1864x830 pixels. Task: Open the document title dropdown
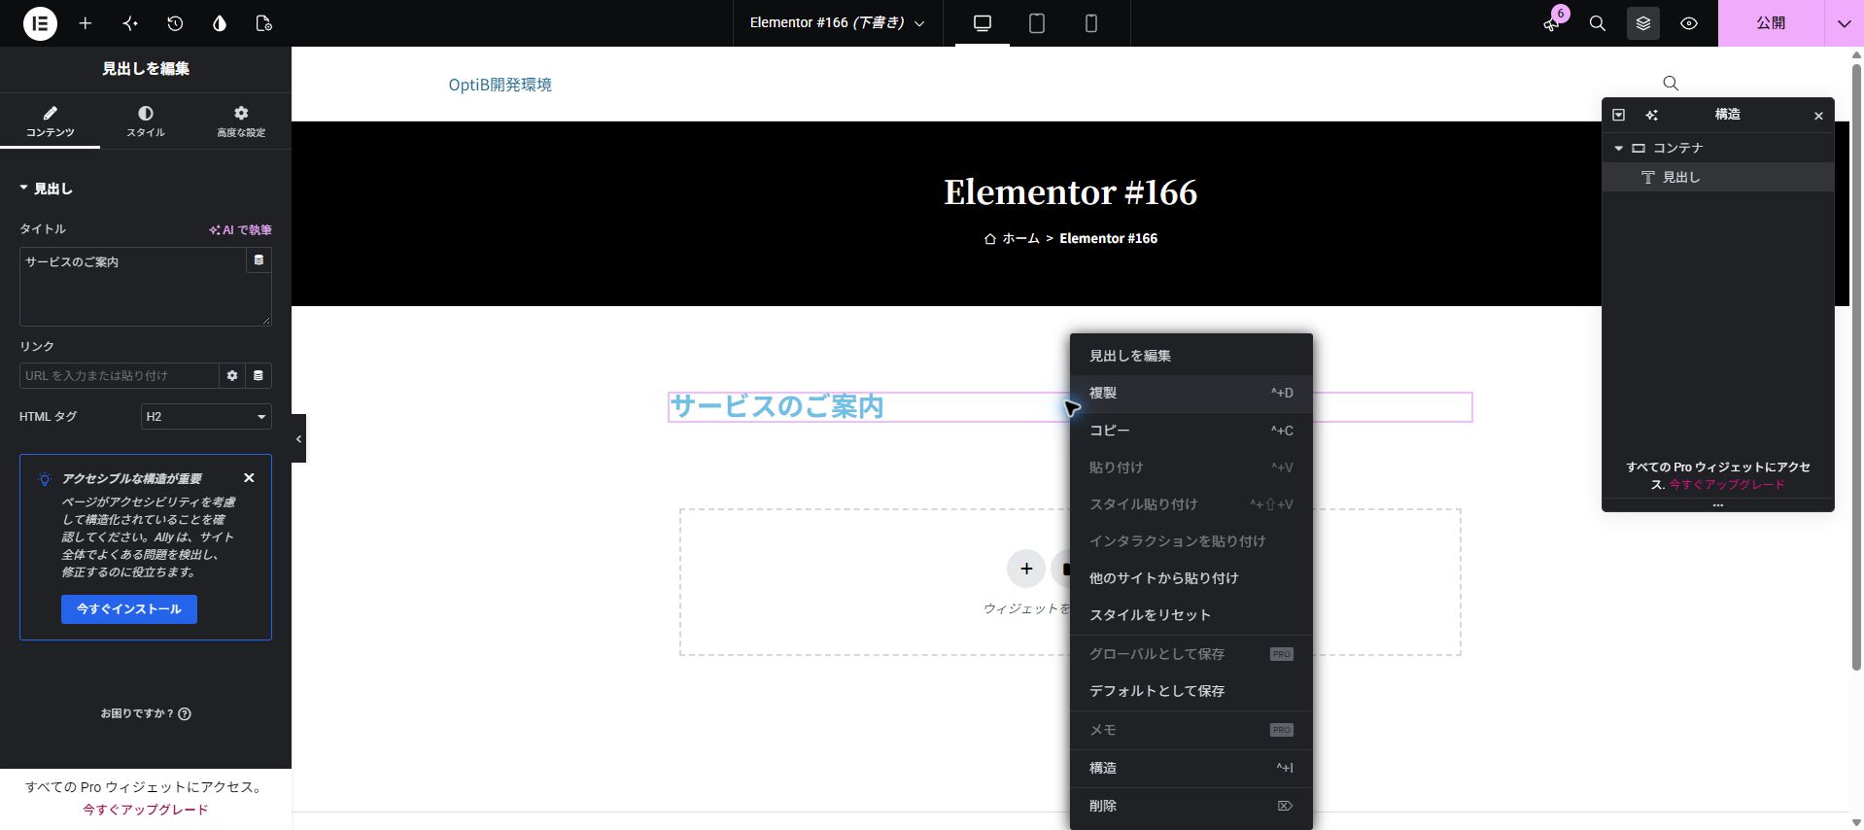click(x=837, y=23)
